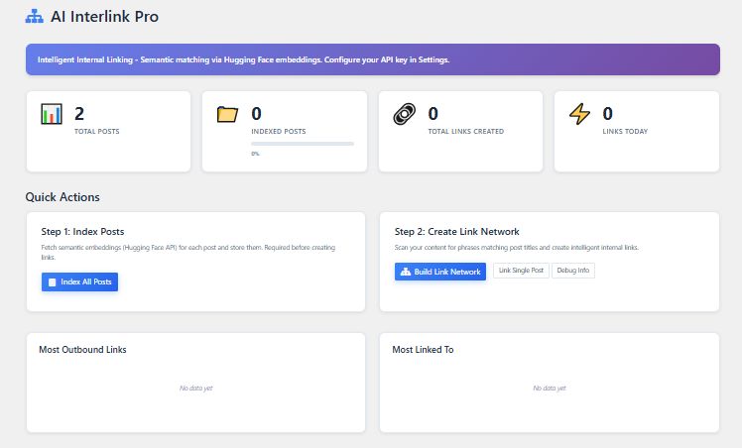
Task: Click the folder Indexed Posts icon
Action: pyautogui.click(x=228, y=114)
